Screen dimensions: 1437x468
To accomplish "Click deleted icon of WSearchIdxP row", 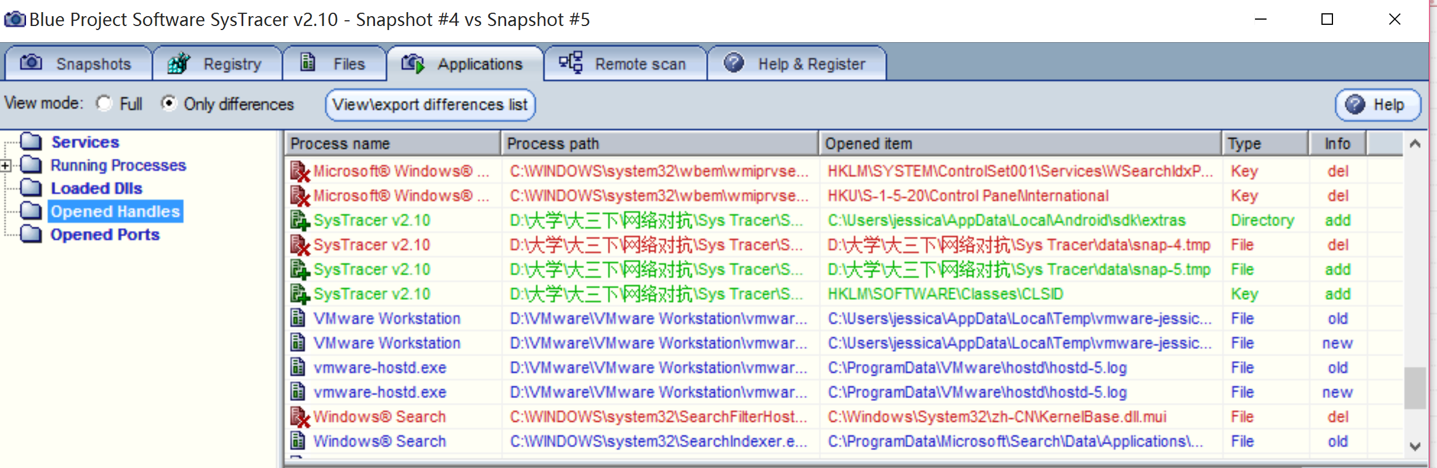I will point(300,172).
